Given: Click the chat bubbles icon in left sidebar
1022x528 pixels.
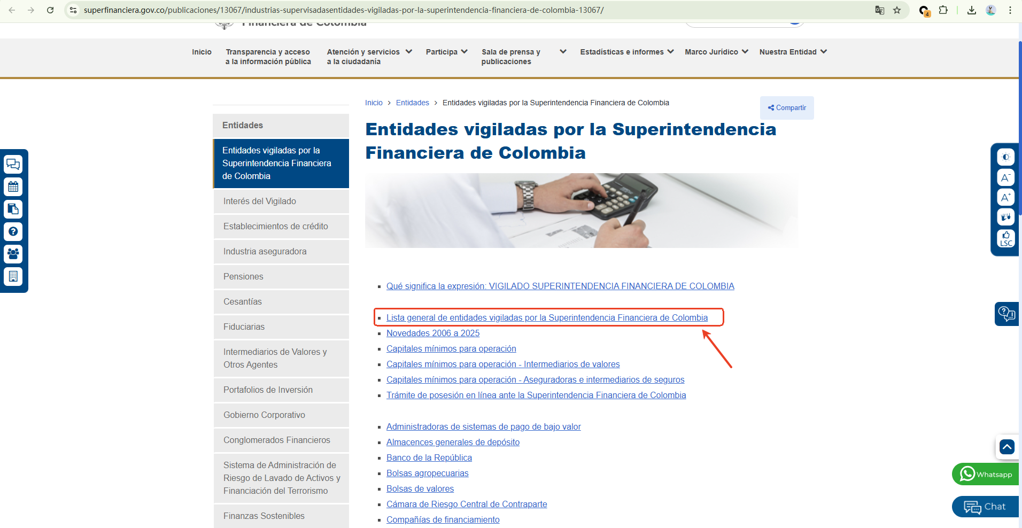Looking at the screenshot, I should point(13,164).
